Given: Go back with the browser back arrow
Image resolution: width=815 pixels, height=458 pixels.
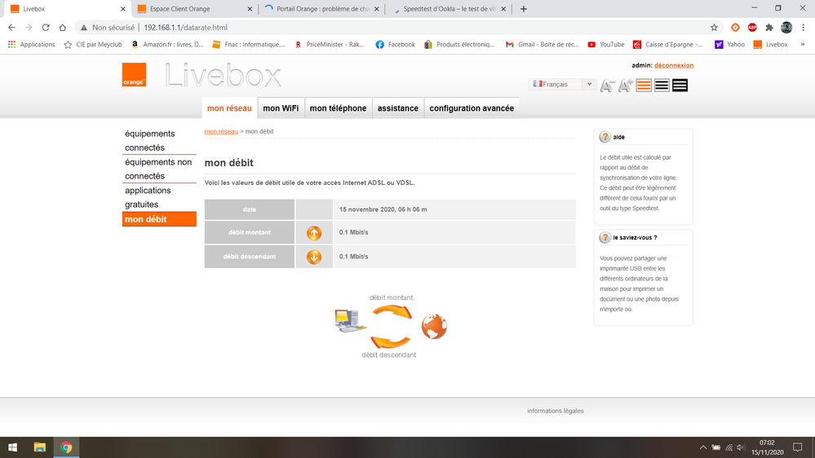Looking at the screenshot, I should tap(11, 28).
